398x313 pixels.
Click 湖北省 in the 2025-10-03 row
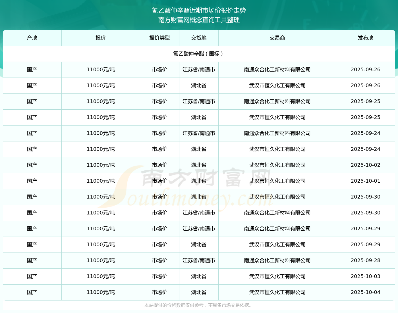(199, 276)
